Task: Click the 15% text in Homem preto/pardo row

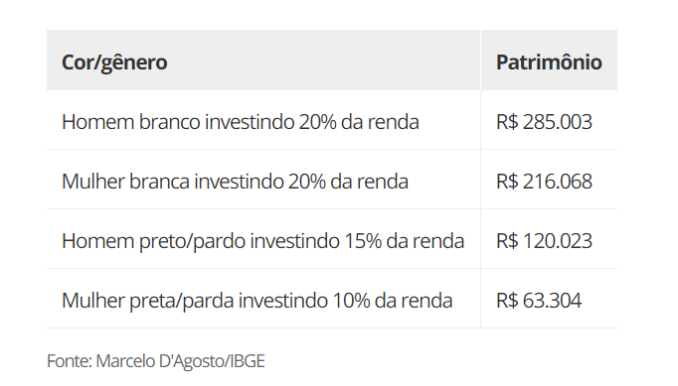Action: (363, 241)
